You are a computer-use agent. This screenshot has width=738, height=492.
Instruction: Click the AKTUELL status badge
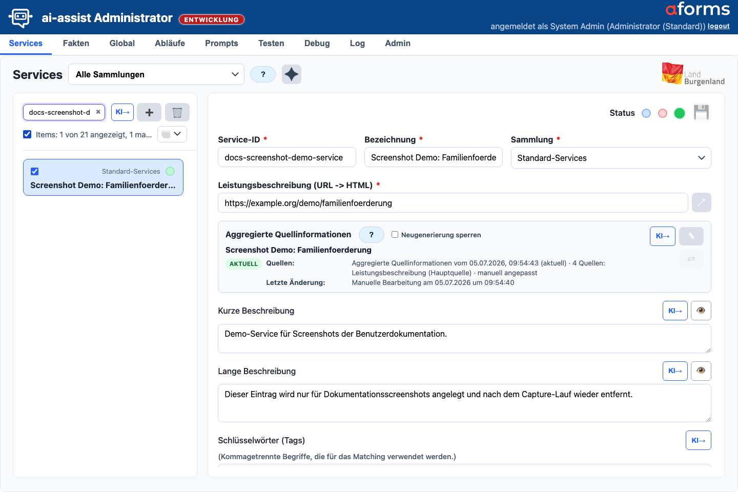[243, 264]
